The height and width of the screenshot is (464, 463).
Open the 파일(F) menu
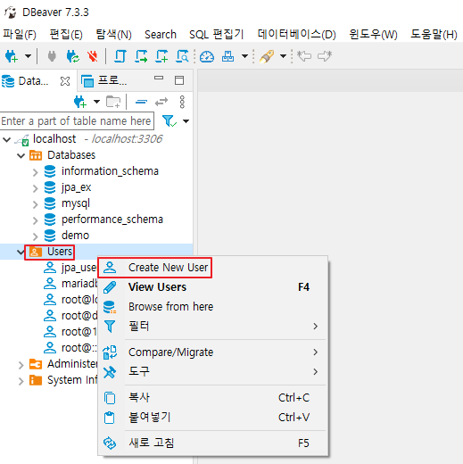click(20, 35)
